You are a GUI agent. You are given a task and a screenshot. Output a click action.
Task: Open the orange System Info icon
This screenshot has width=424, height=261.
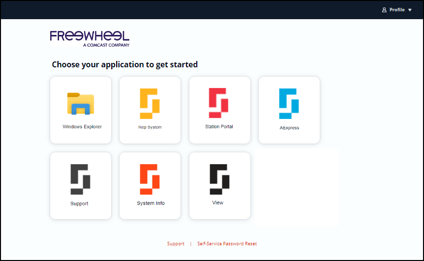pos(150,179)
